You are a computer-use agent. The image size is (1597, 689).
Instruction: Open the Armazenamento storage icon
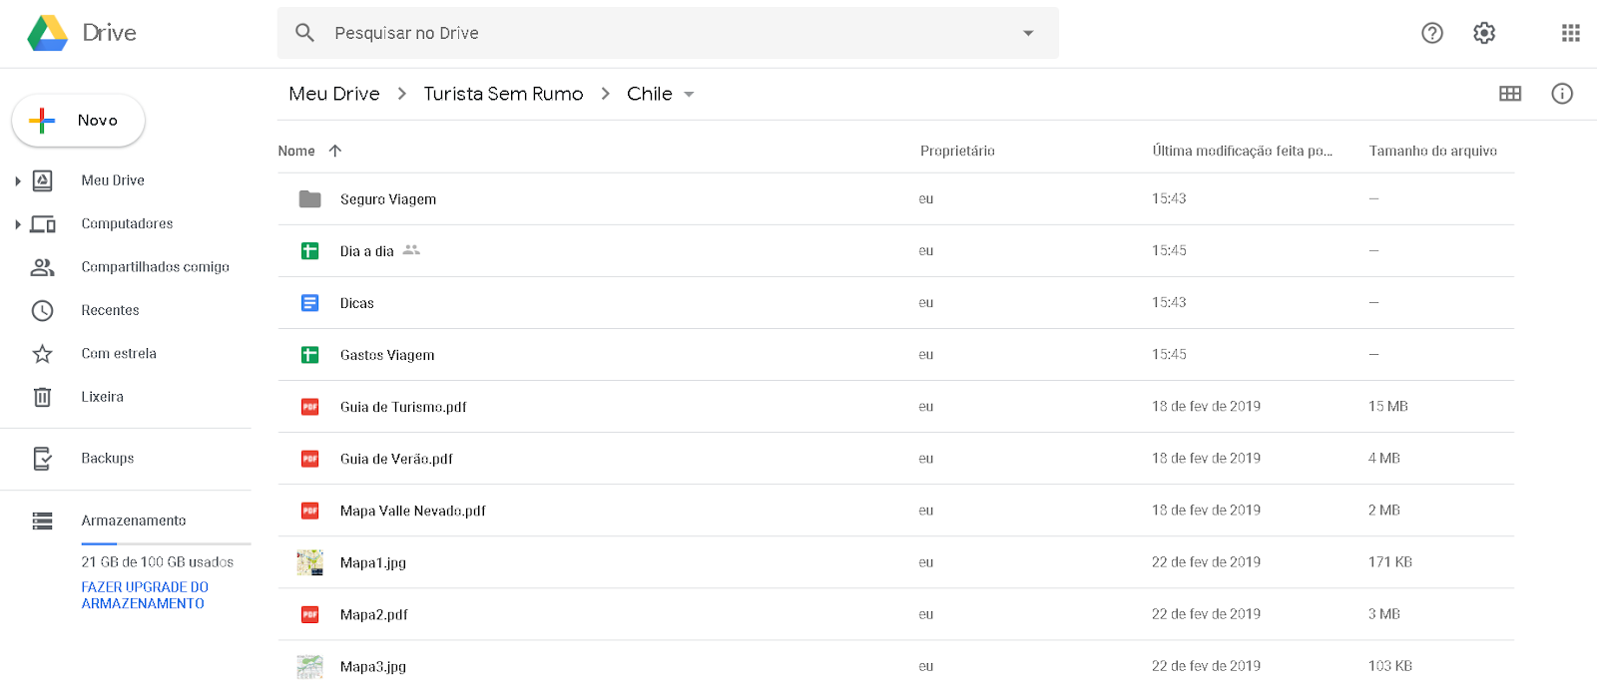point(41,519)
